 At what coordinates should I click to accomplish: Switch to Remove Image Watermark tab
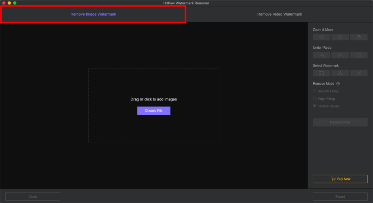[93, 14]
